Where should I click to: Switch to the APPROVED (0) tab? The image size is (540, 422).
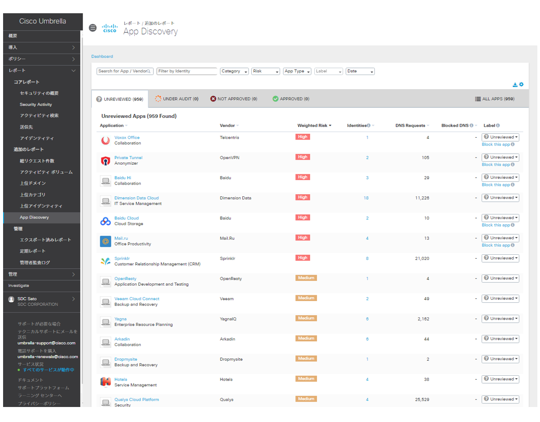(x=291, y=99)
